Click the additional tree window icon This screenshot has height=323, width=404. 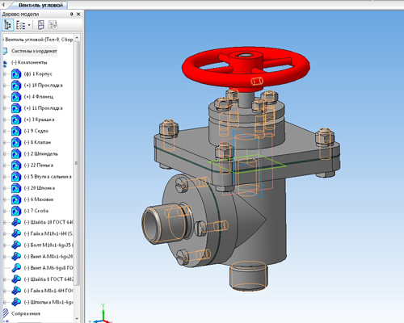click(40, 25)
